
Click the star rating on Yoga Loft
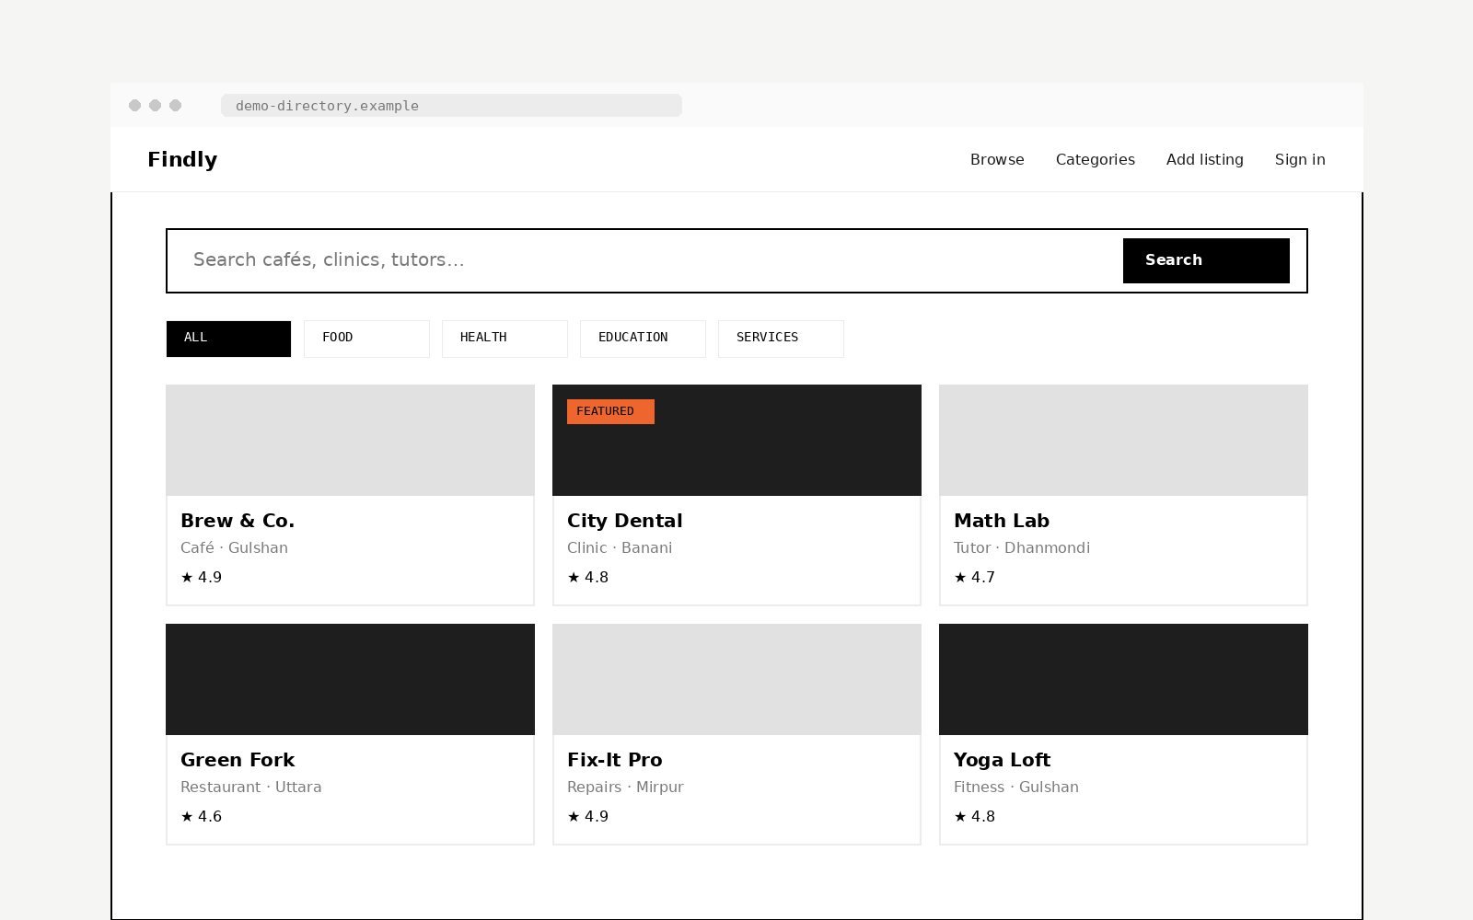pyautogui.click(x=975, y=816)
